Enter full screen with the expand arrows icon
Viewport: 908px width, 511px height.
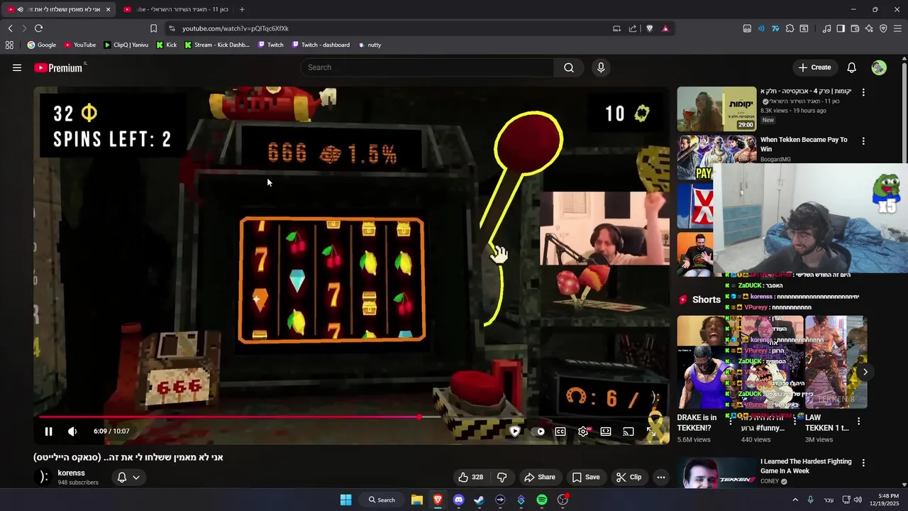point(650,431)
